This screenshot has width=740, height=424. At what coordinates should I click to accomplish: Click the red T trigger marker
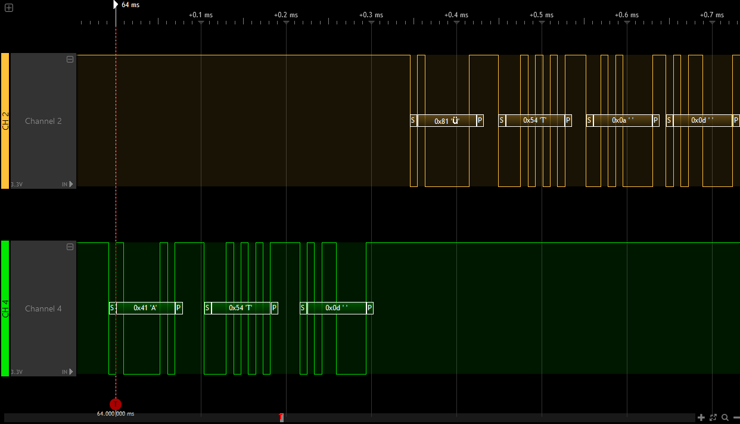point(116,404)
